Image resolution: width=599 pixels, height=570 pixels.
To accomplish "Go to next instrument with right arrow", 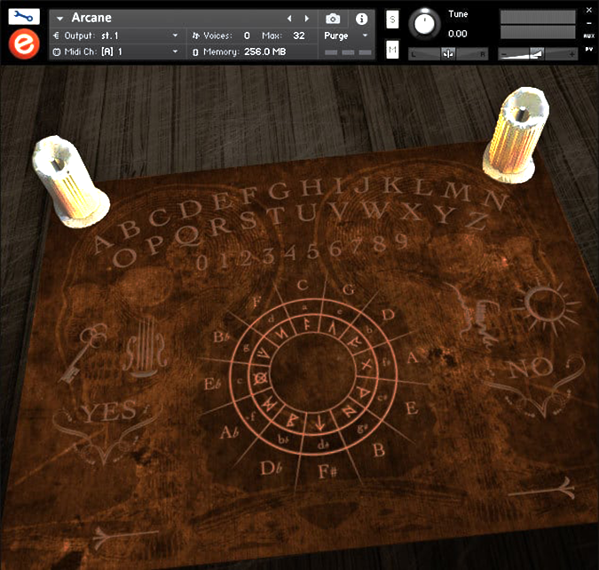I will (306, 19).
